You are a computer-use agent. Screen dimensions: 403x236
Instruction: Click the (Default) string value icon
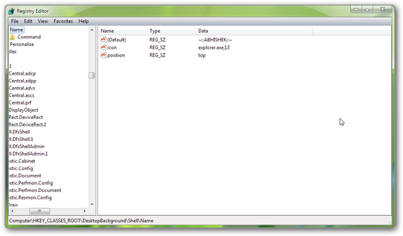click(103, 40)
